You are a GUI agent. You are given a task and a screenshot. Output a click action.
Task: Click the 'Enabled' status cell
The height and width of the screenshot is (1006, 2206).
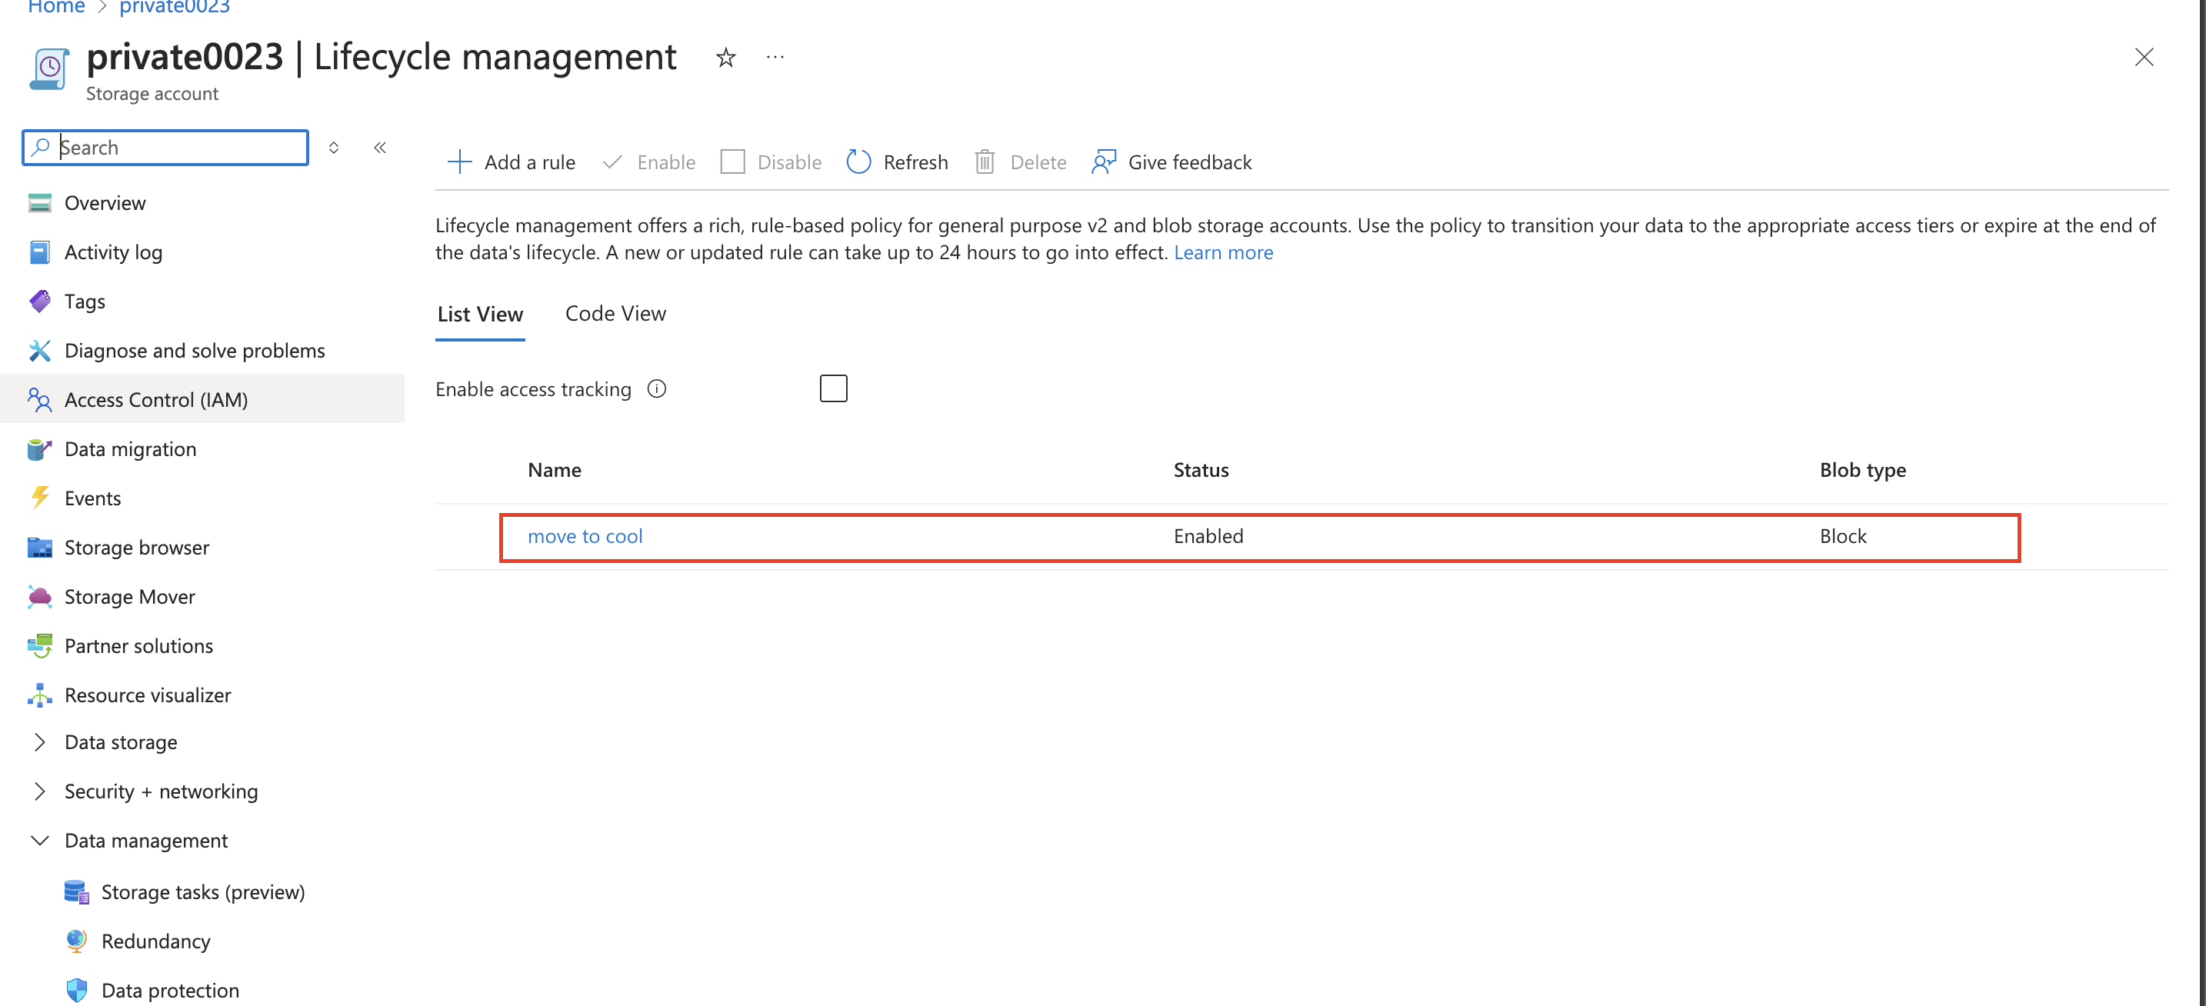tap(1208, 536)
